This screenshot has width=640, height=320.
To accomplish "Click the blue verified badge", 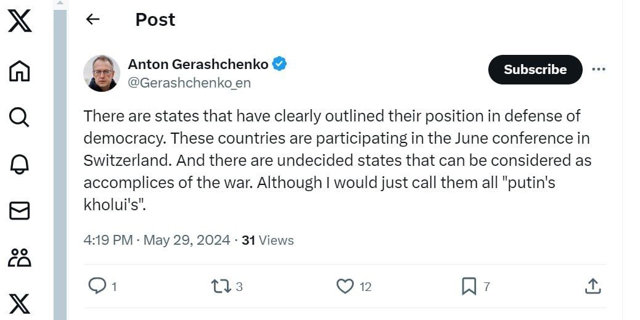I will coord(280,64).
